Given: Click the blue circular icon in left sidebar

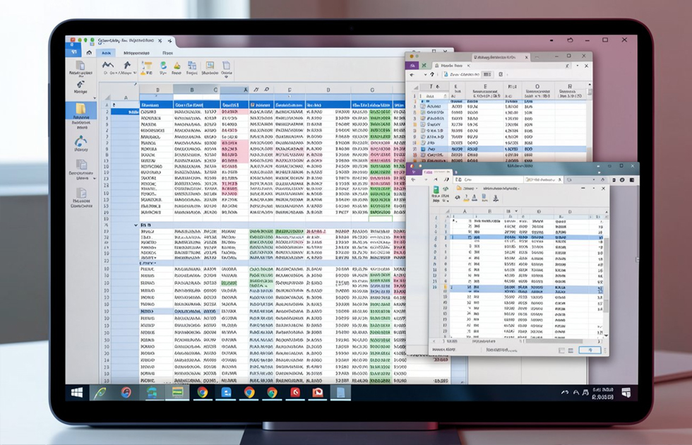Looking at the screenshot, I should [80, 141].
